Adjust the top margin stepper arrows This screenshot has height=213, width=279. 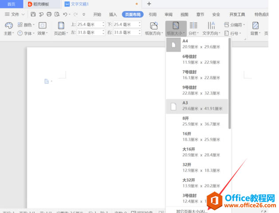point(103,24)
